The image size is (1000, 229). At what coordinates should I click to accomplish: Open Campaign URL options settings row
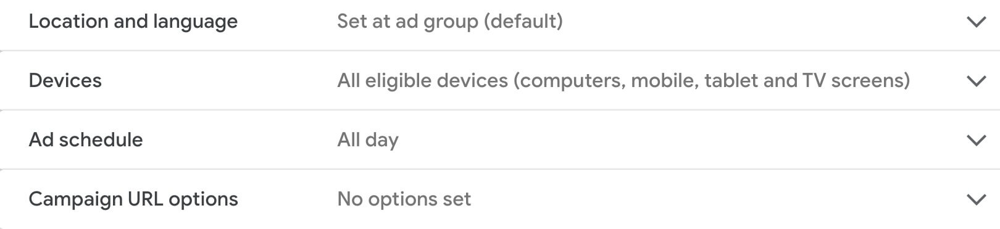coord(500,199)
